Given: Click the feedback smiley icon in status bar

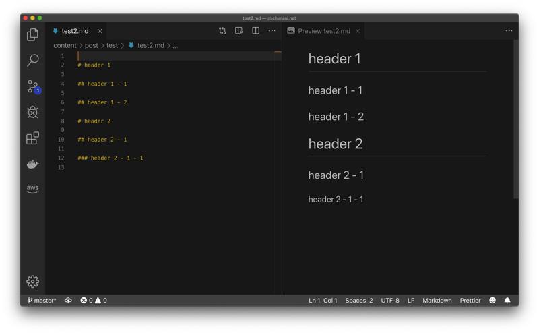Looking at the screenshot, I should 493,301.
